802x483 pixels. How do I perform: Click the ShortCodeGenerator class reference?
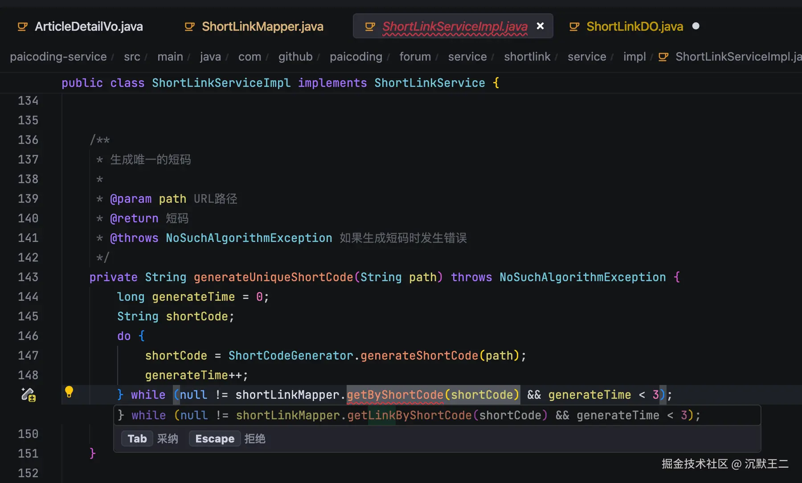(291, 356)
